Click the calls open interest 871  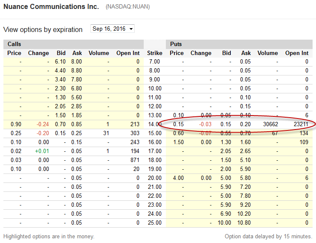[135, 160]
